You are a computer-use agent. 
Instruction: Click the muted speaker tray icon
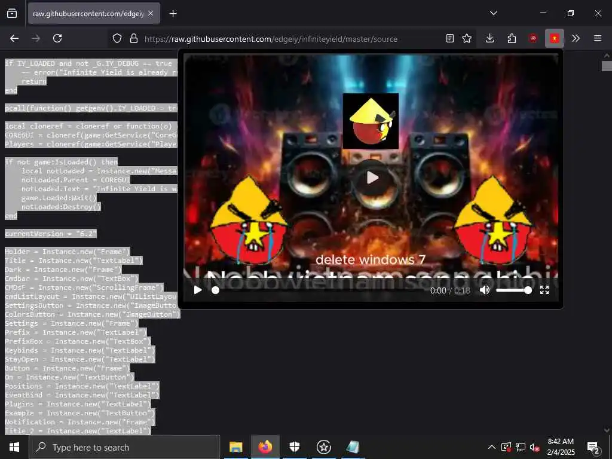point(535,447)
